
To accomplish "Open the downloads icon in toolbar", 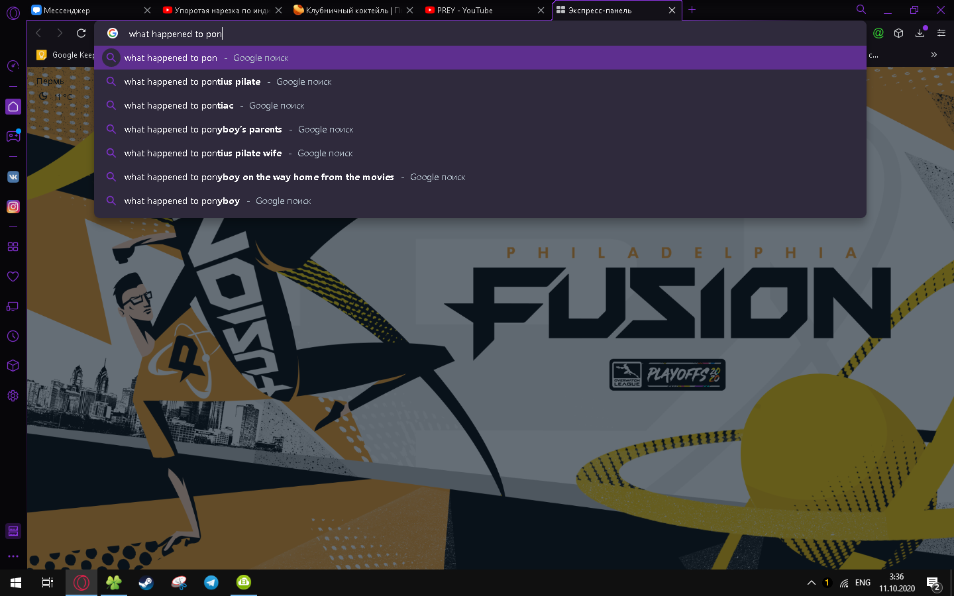I will pyautogui.click(x=920, y=33).
